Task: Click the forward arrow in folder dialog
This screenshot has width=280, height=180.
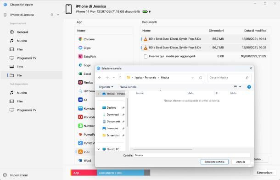Action: coord(107,78)
